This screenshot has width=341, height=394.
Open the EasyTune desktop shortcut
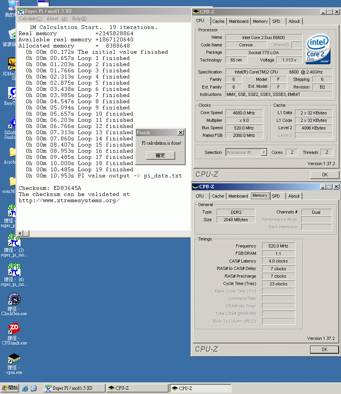[12, 94]
